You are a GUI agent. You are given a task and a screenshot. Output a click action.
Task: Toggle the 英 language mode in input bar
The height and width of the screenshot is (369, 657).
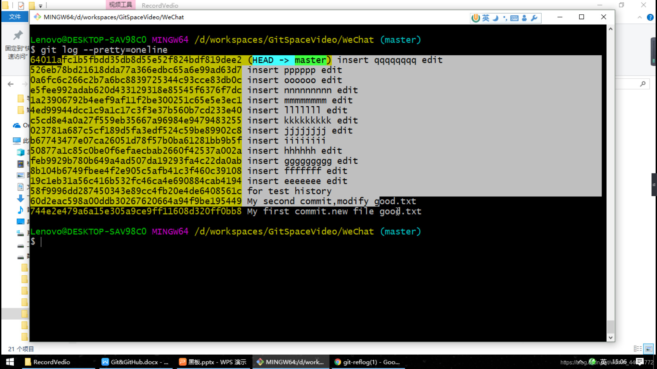tap(486, 18)
